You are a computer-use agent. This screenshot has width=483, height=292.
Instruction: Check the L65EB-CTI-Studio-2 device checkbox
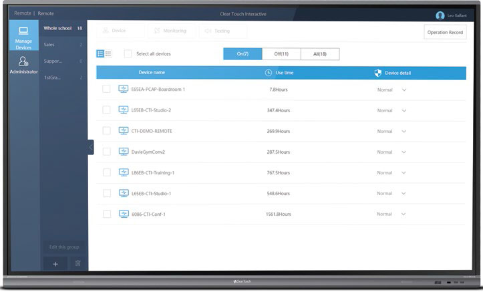pos(106,110)
